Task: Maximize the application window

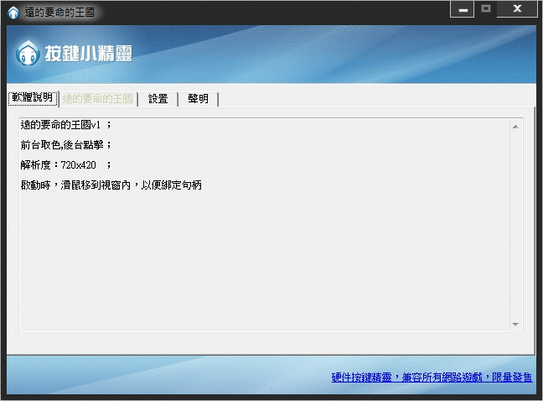Action: [x=486, y=10]
